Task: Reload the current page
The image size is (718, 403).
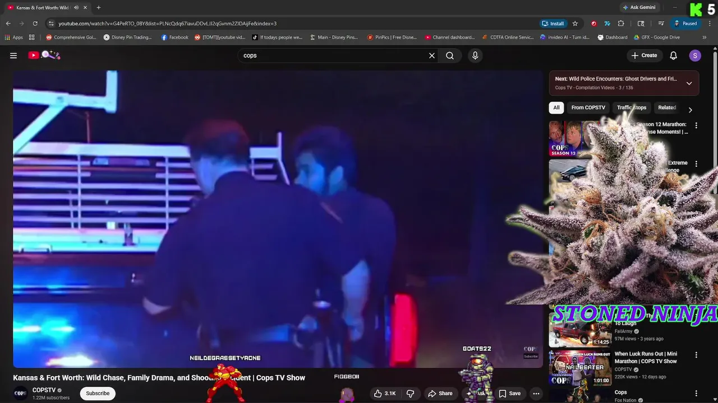Action: [x=35, y=24]
